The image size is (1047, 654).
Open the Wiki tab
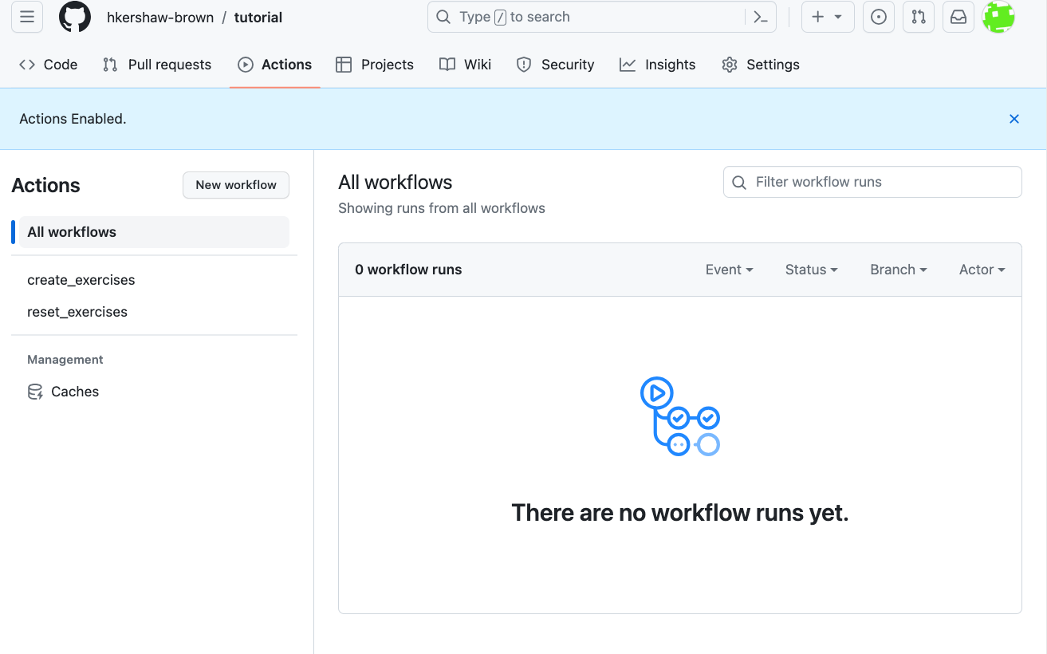click(x=466, y=65)
